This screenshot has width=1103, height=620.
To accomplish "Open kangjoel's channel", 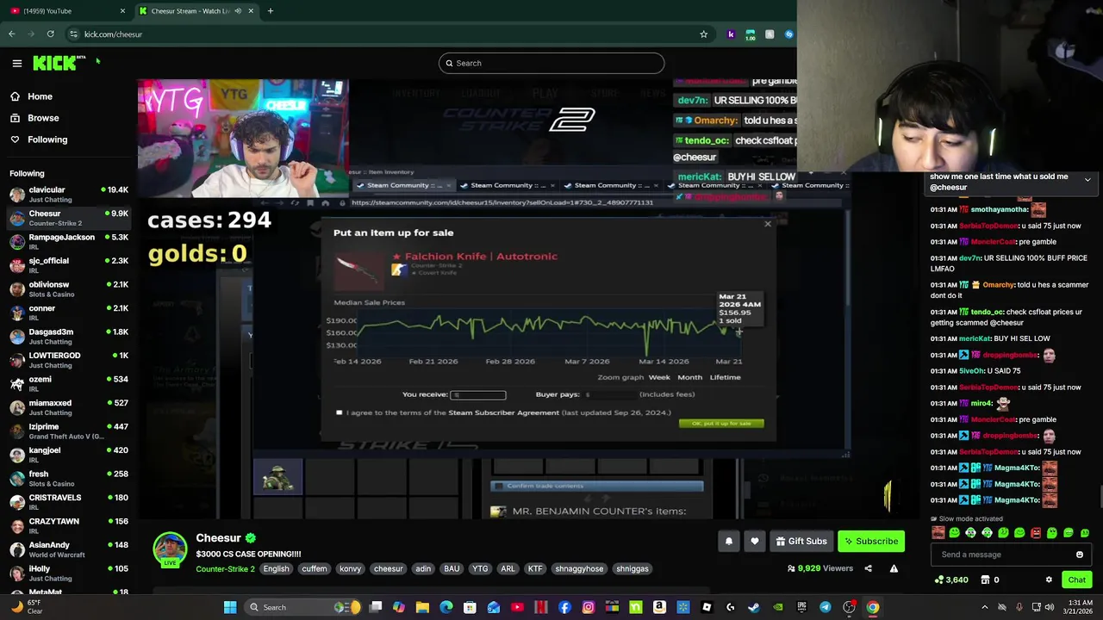I will point(69,455).
